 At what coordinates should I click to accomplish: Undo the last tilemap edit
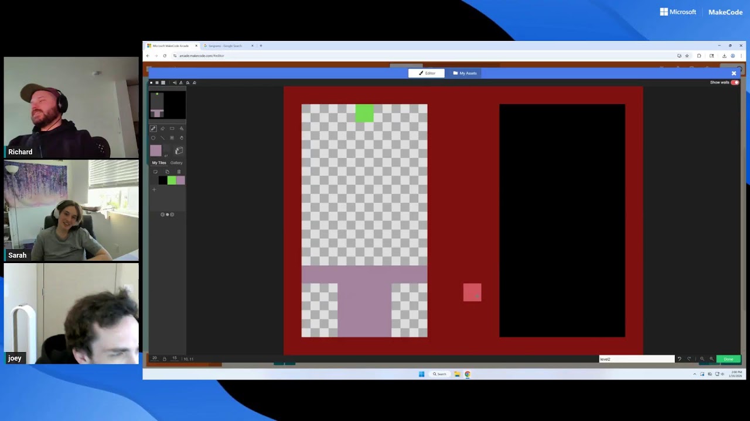tap(680, 359)
